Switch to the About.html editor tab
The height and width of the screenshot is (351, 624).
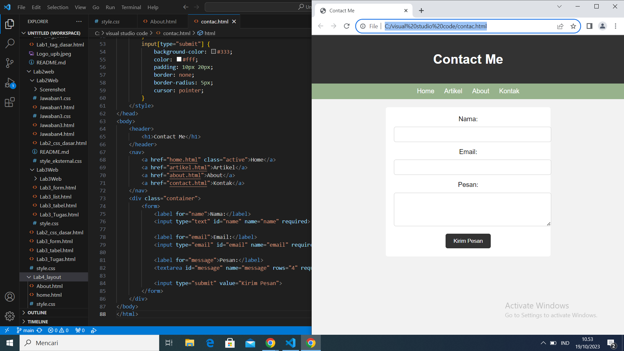pos(162,21)
